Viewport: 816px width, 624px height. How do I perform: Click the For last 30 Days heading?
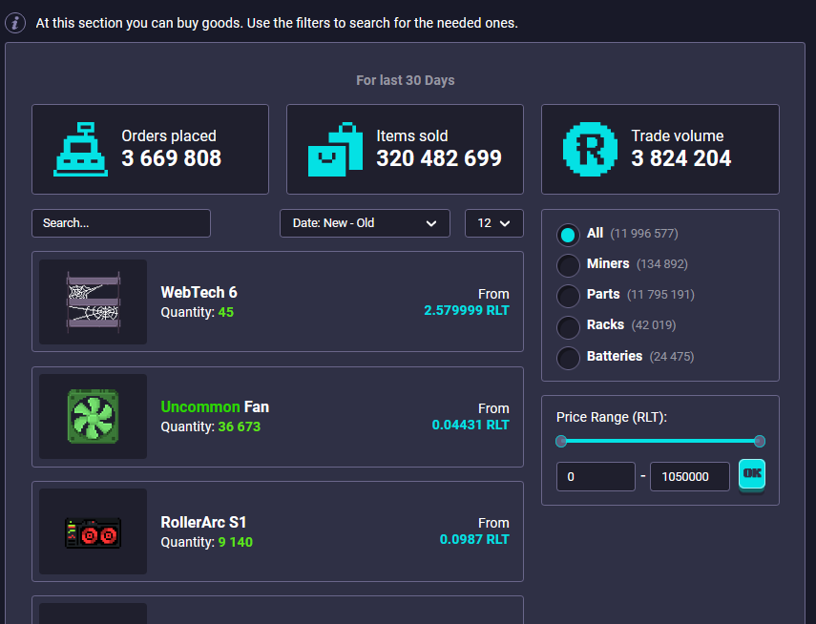(x=406, y=80)
